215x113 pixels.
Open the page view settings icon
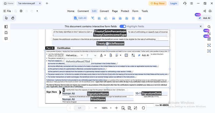point(123,108)
